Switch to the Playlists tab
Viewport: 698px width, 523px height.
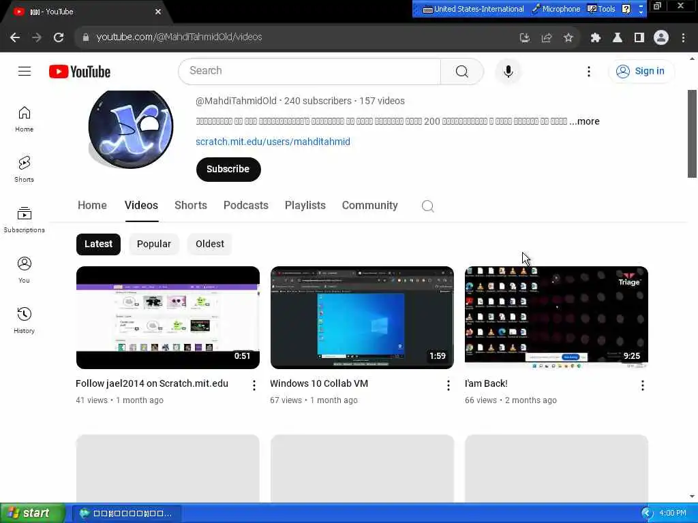pos(305,206)
